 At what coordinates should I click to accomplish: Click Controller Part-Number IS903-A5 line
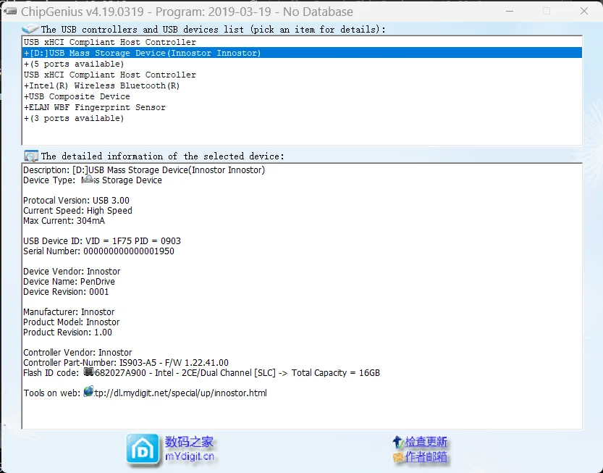[126, 363]
